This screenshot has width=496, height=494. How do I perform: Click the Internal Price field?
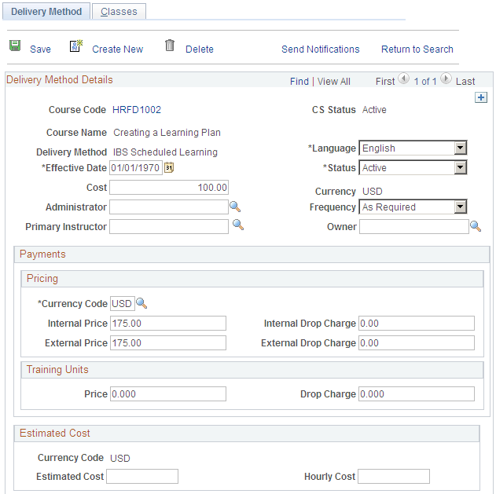[x=168, y=324]
